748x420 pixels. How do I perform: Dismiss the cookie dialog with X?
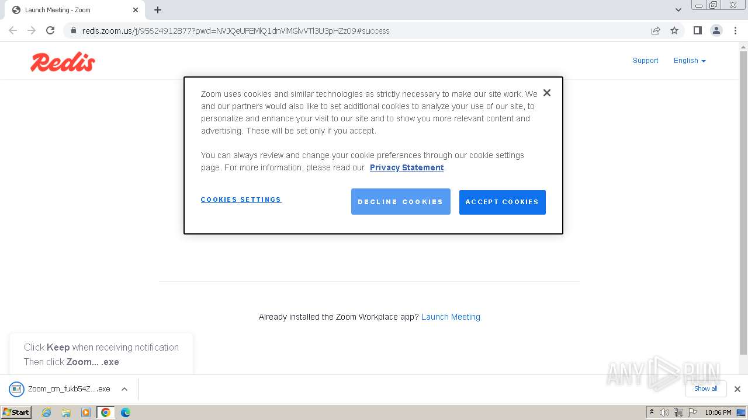tap(546, 93)
